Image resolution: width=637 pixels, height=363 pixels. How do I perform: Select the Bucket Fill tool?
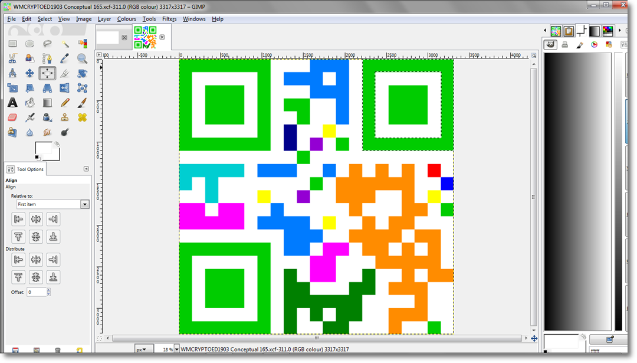pyautogui.click(x=29, y=103)
